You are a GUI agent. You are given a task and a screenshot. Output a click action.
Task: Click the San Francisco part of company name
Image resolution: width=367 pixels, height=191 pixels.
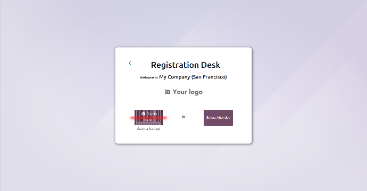[x=209, y=77]
